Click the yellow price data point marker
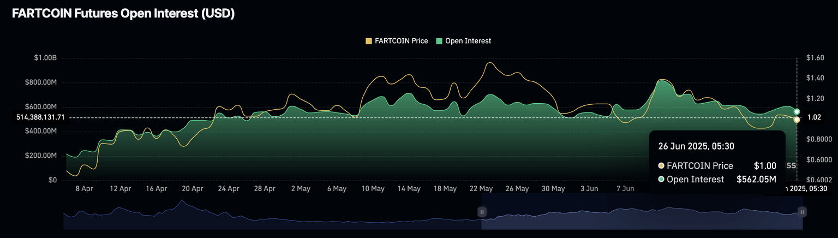Screen dimensions: 838x238 pos(797,119)
